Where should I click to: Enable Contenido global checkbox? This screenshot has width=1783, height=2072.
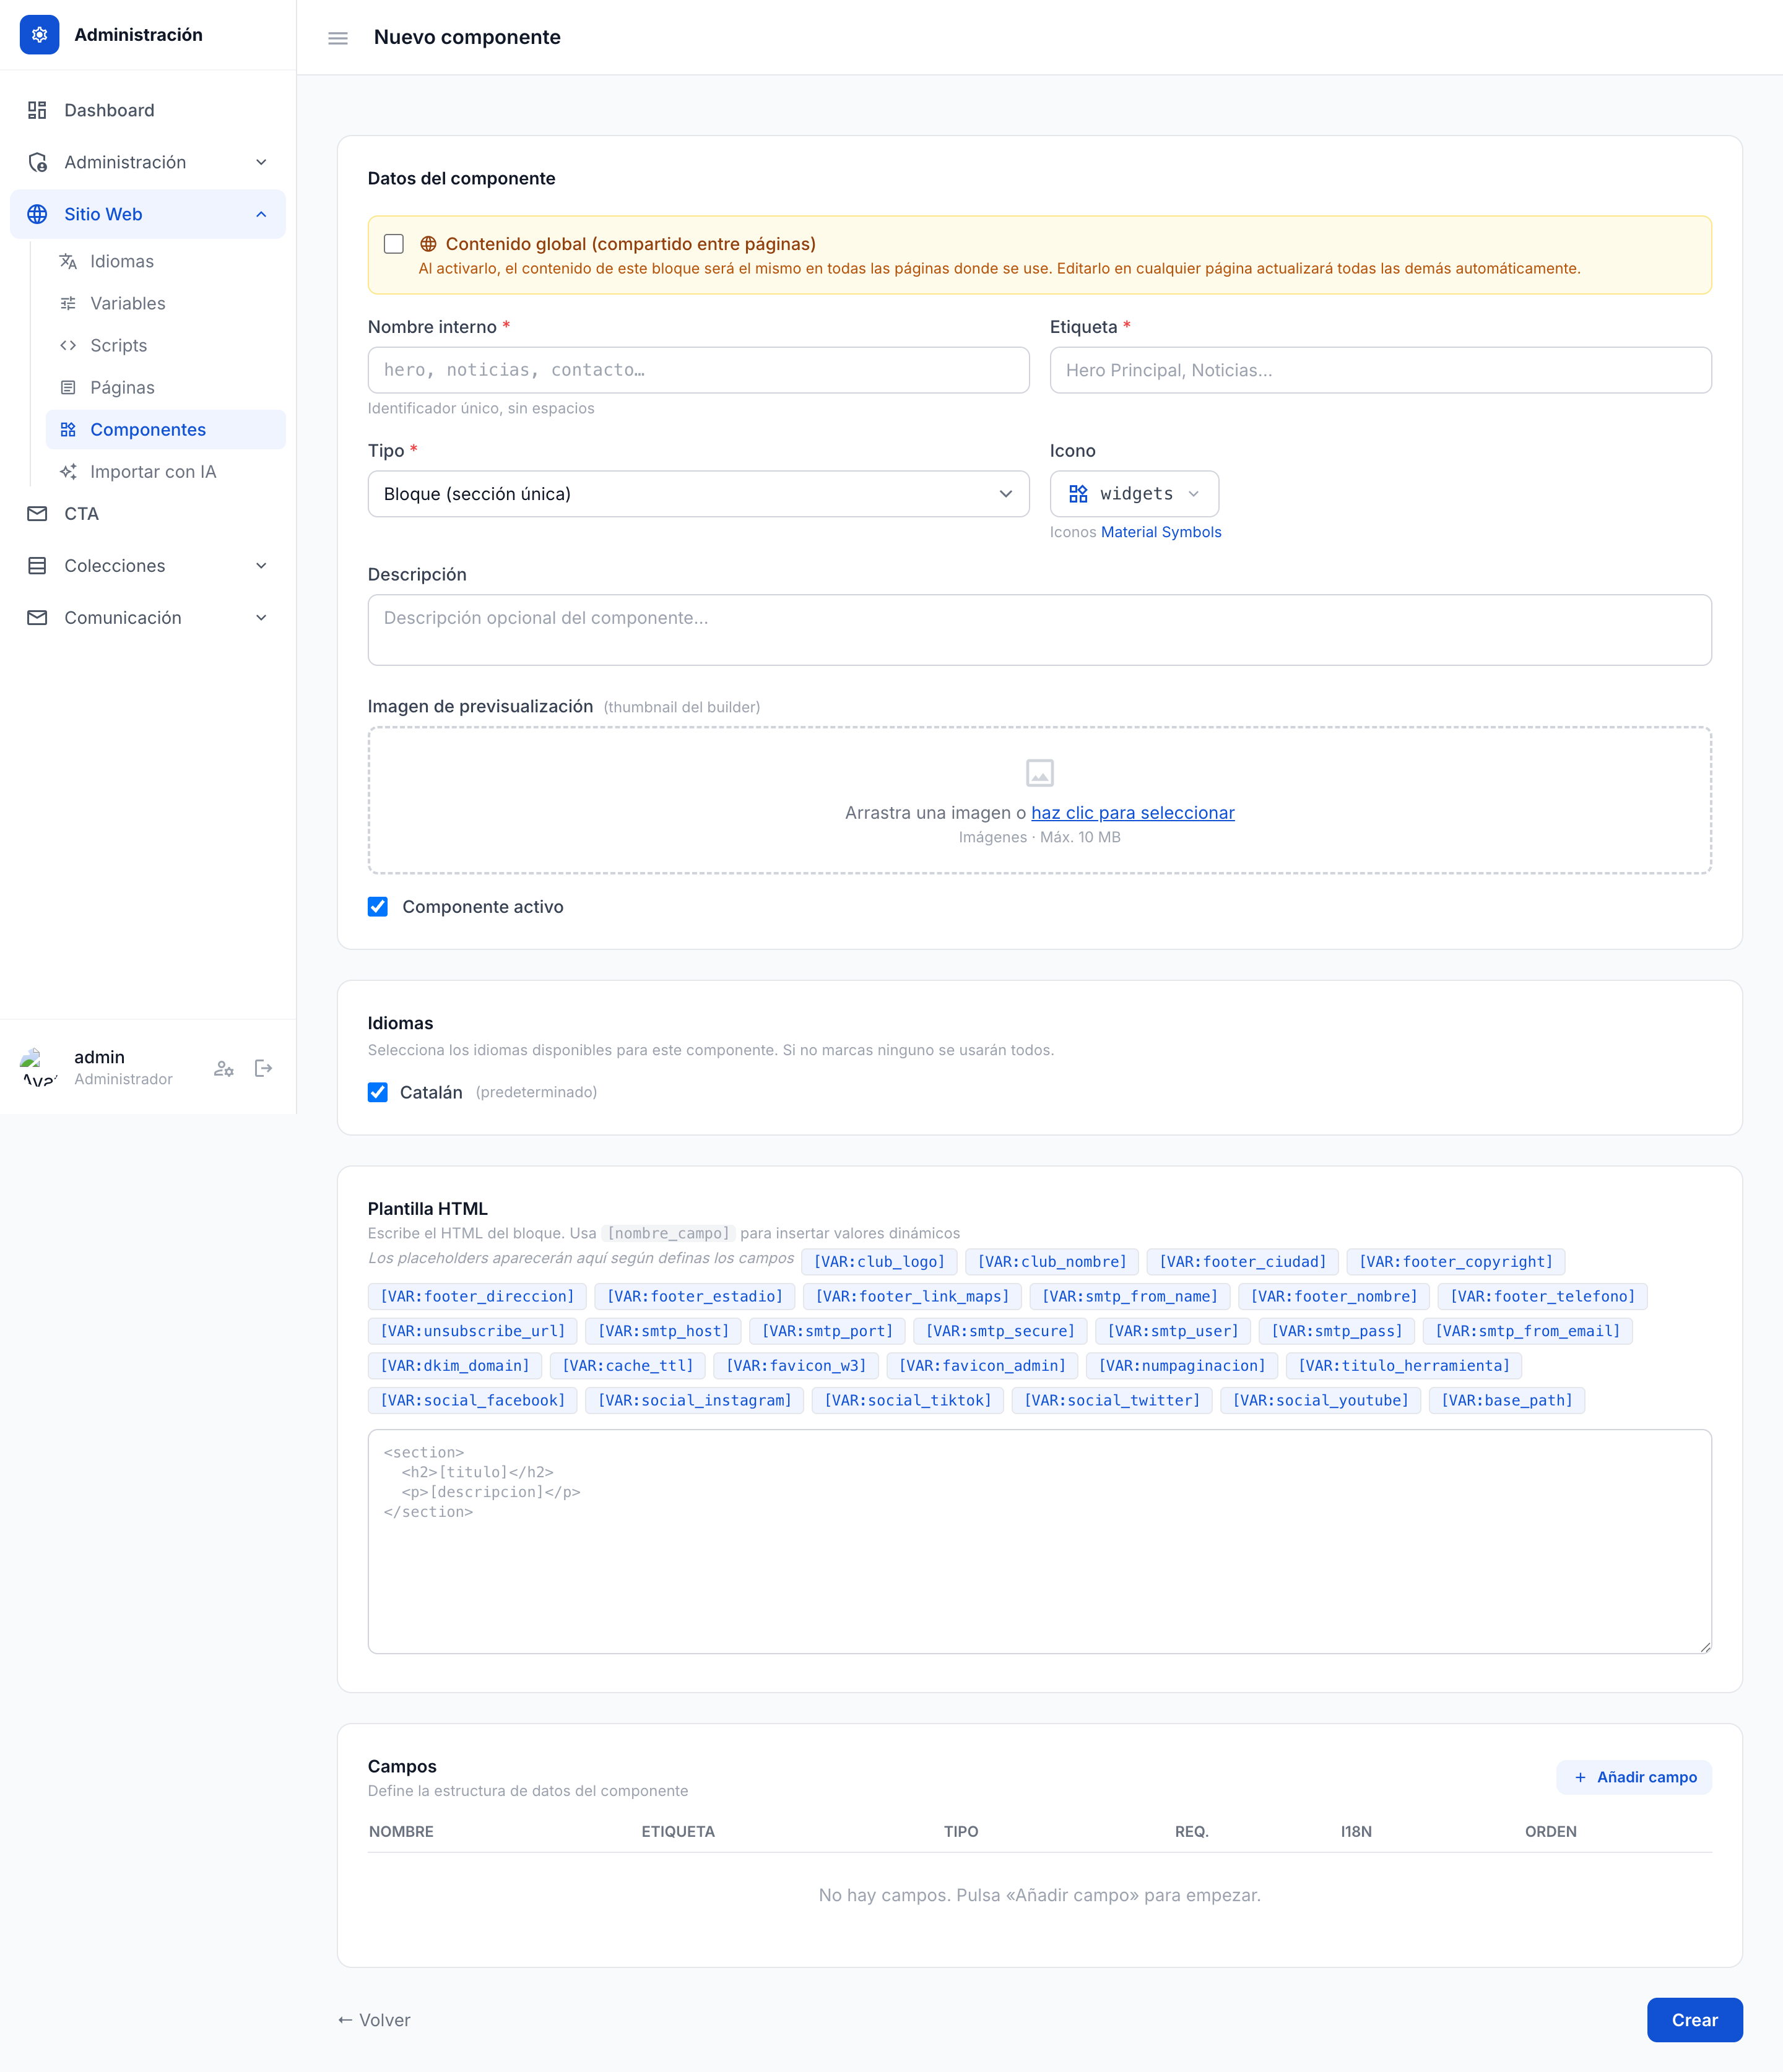pyautogui.click(x=393, y=244)
